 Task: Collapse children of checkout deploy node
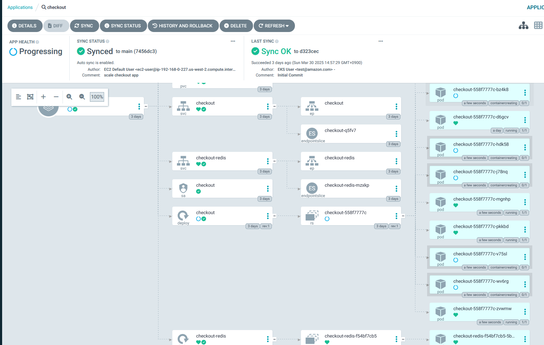pos(274,216)
